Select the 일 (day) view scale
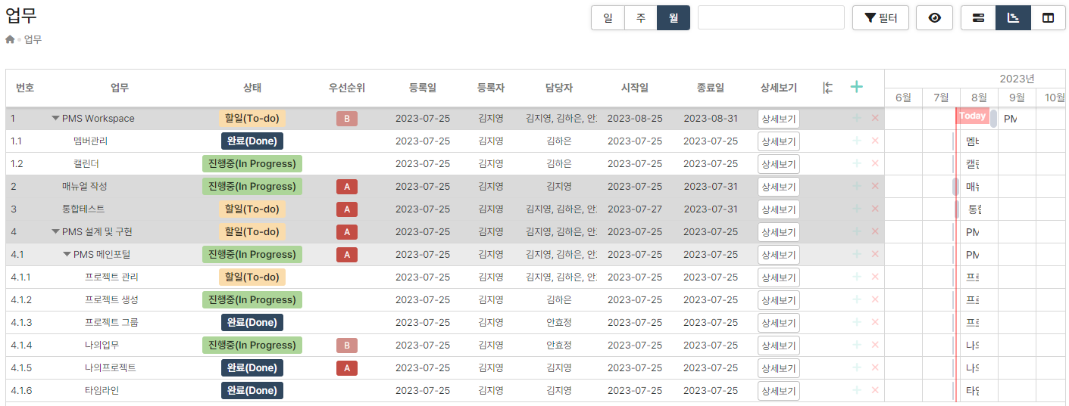1069x406 pixels. tap(608, 17)
